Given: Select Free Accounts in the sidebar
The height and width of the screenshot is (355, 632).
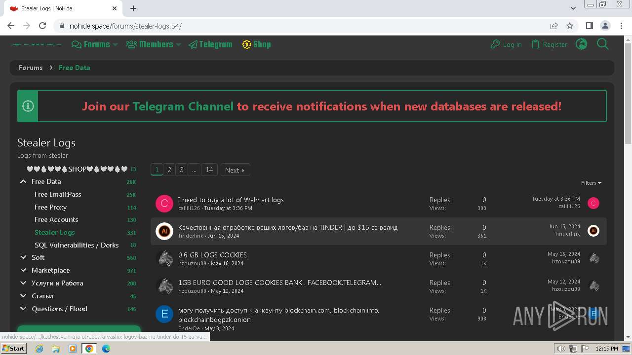Looking at the screenshot, I should [x=56, y=219].
